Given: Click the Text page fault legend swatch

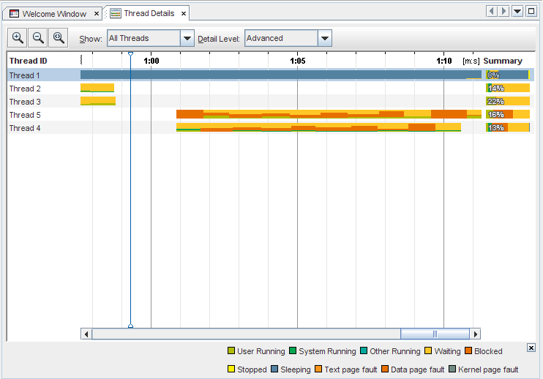Looking at the screenshot, I should [x=318, y=369].
